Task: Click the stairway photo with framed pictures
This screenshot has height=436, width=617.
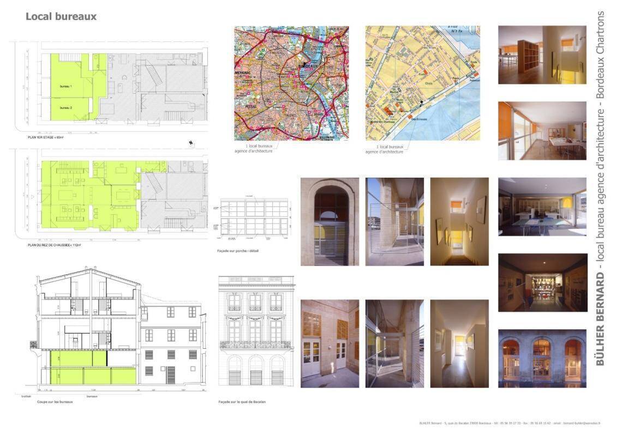Action: click(x=459, y=221)
